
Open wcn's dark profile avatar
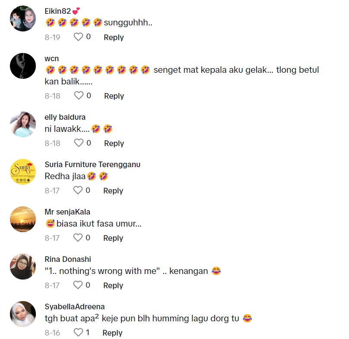[23, 66]
